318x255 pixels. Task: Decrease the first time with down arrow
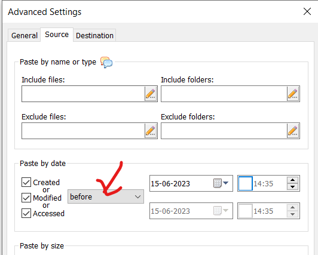(x=293, y=187)
